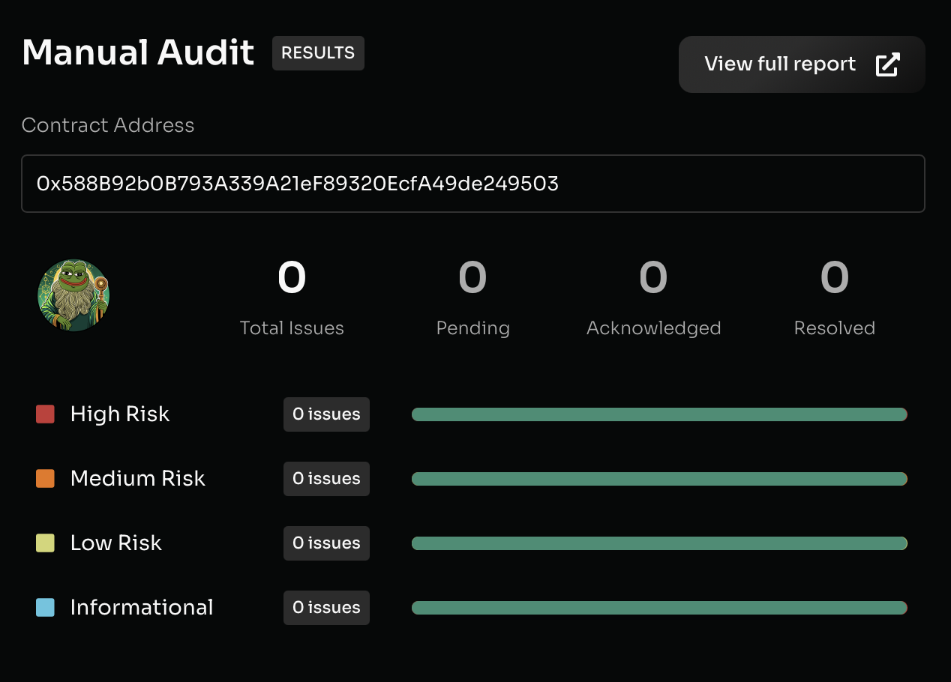The image size is (951, 682).
Task: Select the contract address field
Action: click(472, 184)
